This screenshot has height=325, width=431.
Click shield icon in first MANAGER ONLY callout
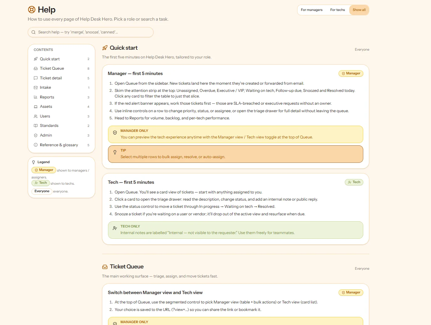[115, 132]
